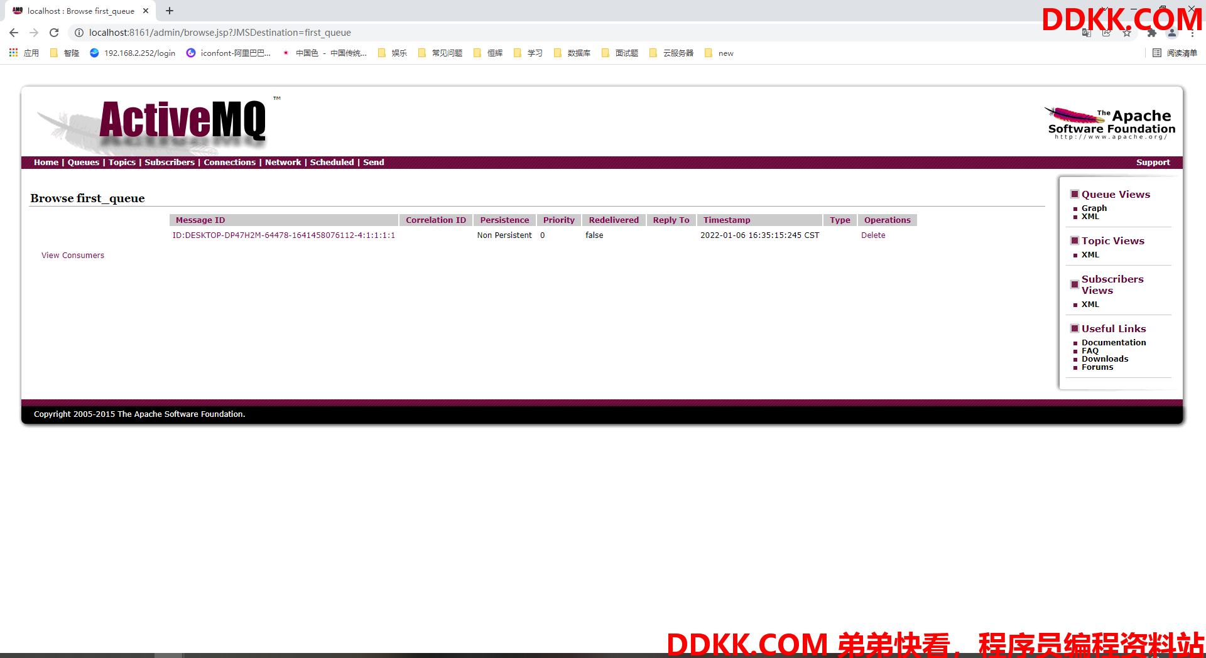This screenshot has width=1206, height=658.
Task: Open message ID:DESKTOP-DP47H2M-64478 link
Action: [284, 235]
